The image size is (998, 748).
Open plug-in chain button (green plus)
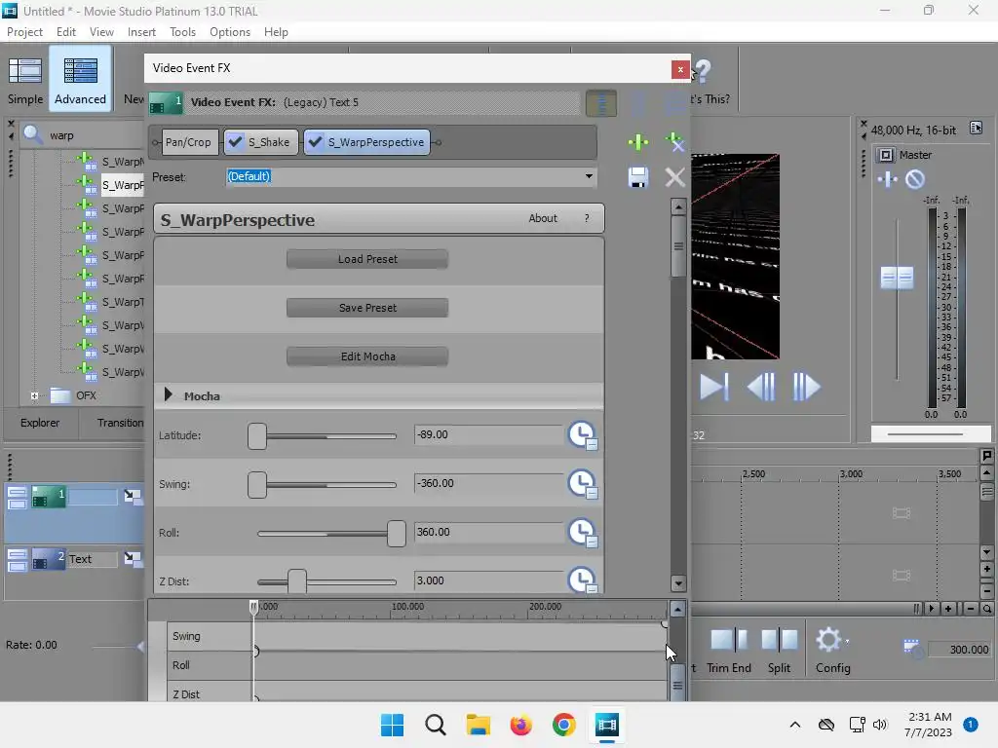(637, 142)
